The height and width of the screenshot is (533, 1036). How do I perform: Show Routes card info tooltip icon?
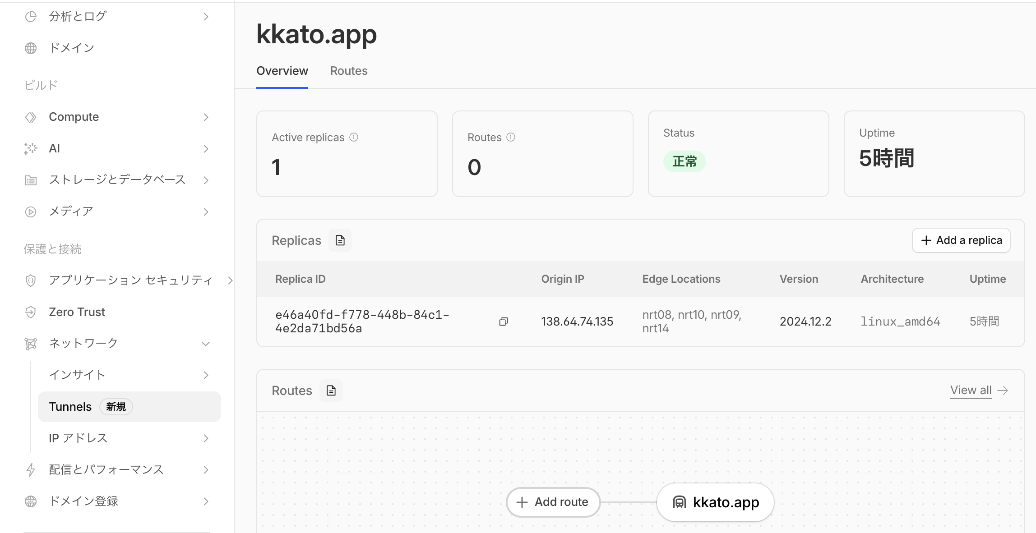point(511,137)
